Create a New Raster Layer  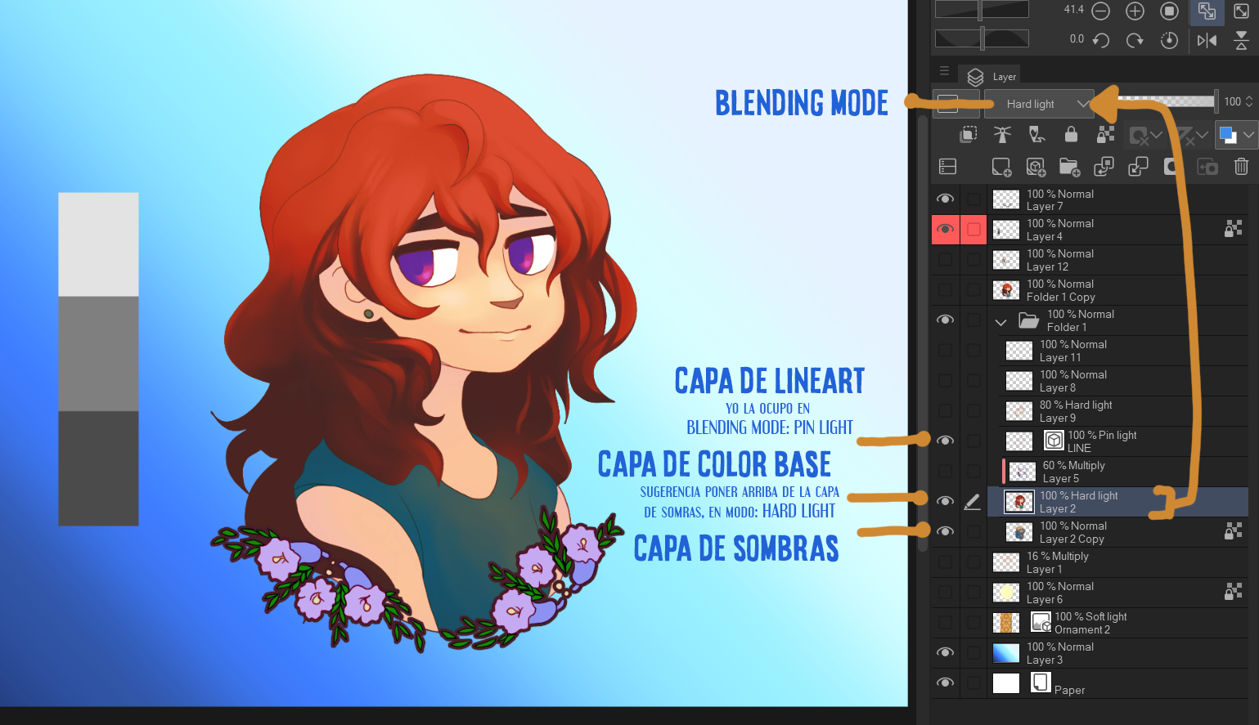pos(1001,167)
